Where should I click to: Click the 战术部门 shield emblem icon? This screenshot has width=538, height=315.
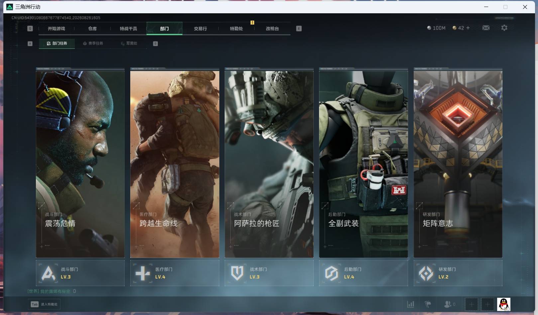click(237, 273)
